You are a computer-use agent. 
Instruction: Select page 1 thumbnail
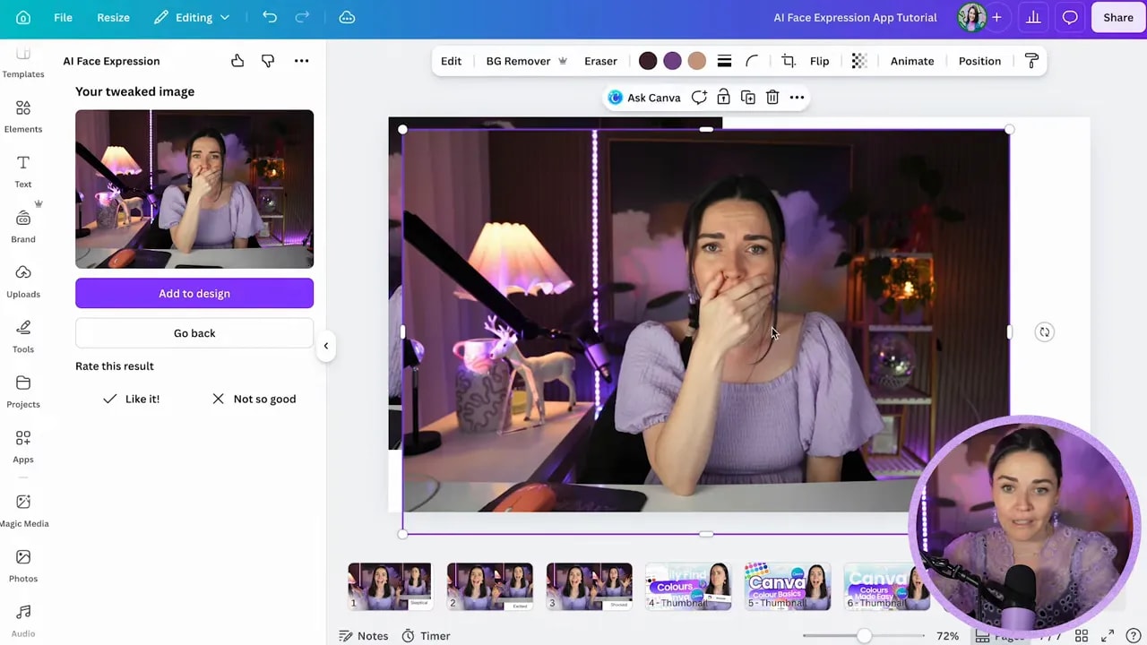[x=390, y=587]
